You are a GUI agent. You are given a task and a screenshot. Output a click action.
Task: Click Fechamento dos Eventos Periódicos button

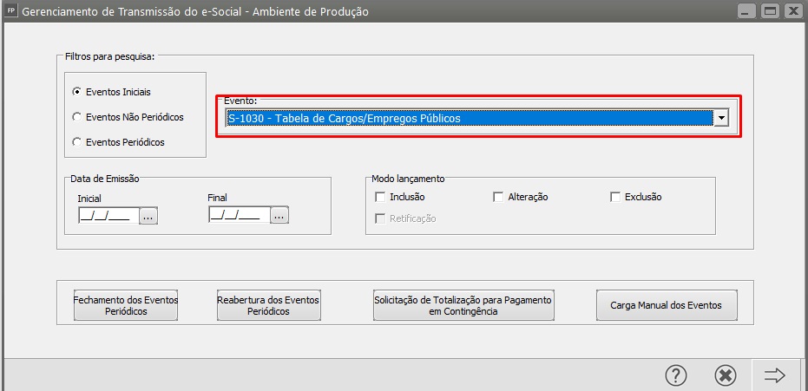tap(126, 305)
